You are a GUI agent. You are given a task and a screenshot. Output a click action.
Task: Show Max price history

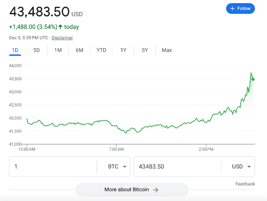(x=167, y=50)
